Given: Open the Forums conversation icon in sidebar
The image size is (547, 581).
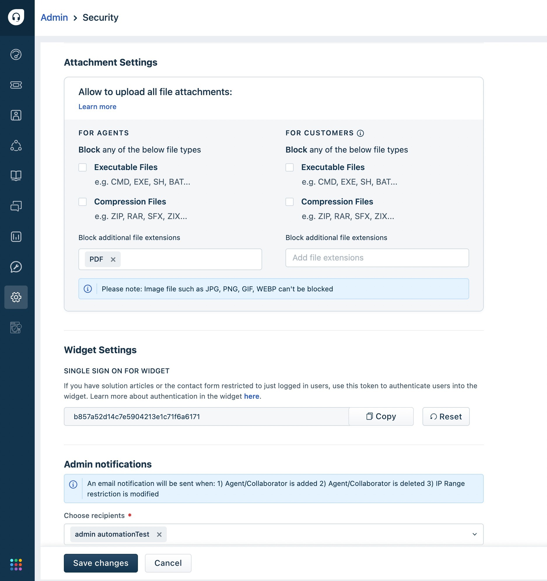Looking at the screenshot, I should tap(16, 206).
